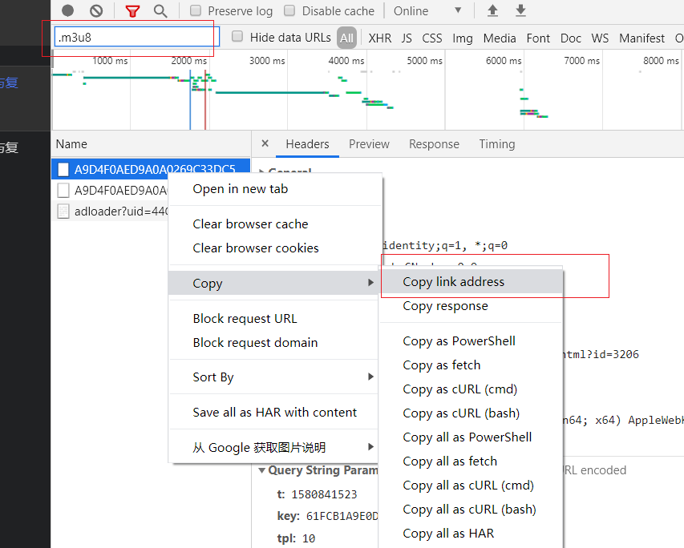684x548 pixels.
Task: Filter by Doc requests
Action: pos(571,38)
